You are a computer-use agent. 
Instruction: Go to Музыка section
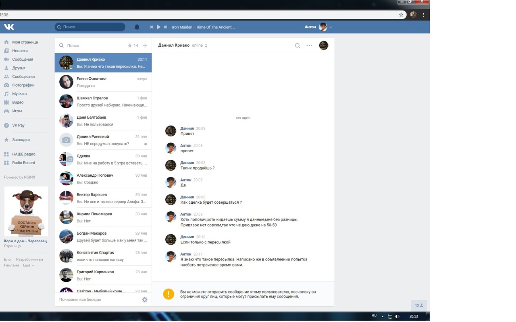tap(19, 94)
